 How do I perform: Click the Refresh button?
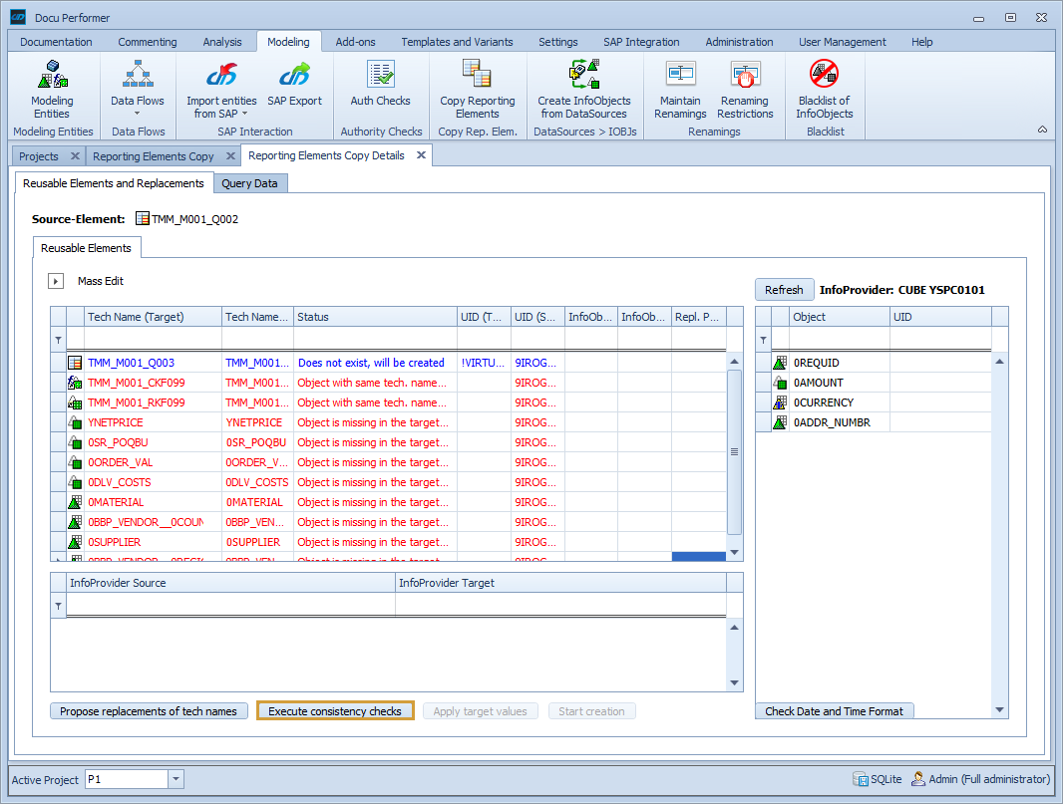pos(784,289)
